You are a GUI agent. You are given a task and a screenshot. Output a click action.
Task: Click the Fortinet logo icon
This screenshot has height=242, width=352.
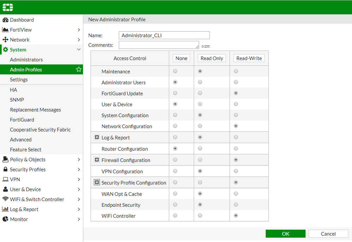tap(8, 7)
